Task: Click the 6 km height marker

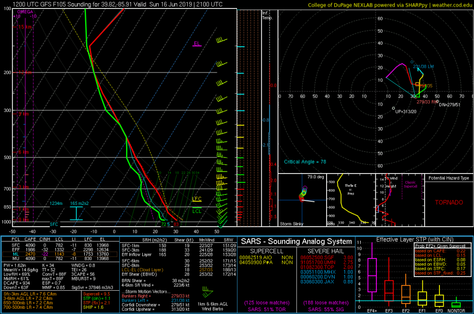Action: (x=24, y=152)
